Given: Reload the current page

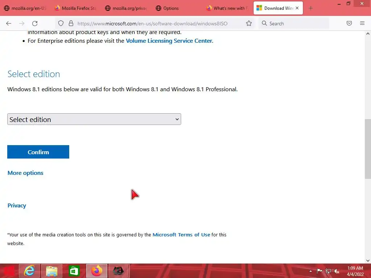Looking at the screenshot, I should (x=35, y=24).
